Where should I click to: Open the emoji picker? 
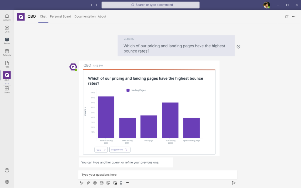95,183
